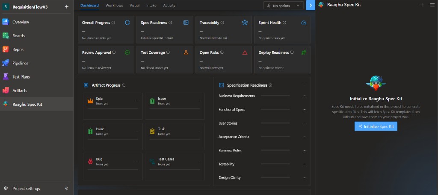Click the Spec Readiness checklist icon
This screenshot has height=195, width=438.
coord(186,23)
